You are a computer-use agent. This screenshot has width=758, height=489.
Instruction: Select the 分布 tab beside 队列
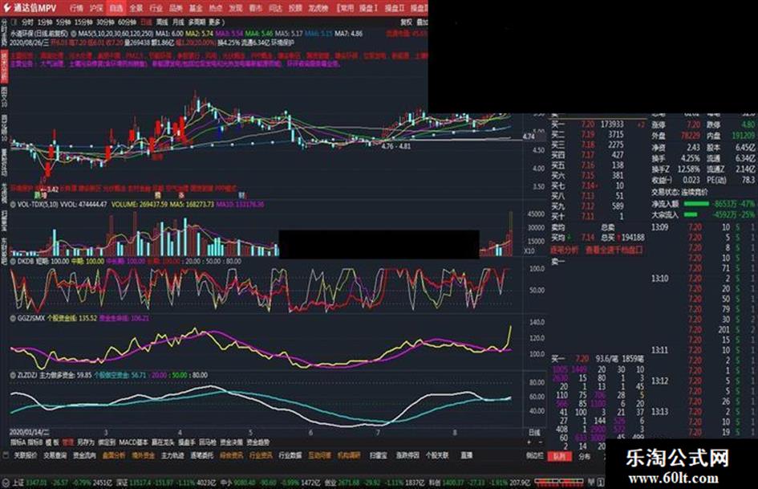coord(585,457)
